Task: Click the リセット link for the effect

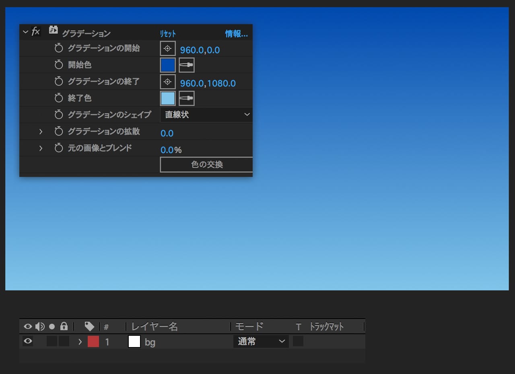Action: coord(168,34)
